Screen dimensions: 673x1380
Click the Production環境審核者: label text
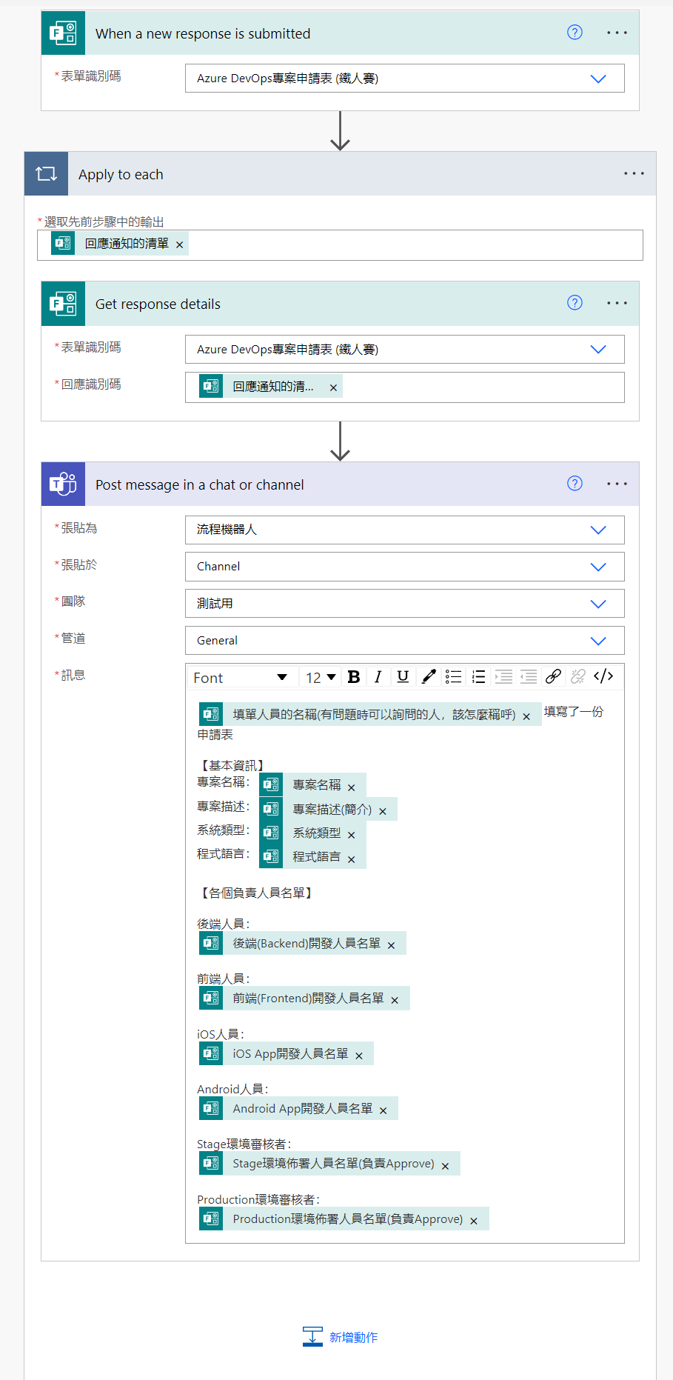tap(258, 1199)
